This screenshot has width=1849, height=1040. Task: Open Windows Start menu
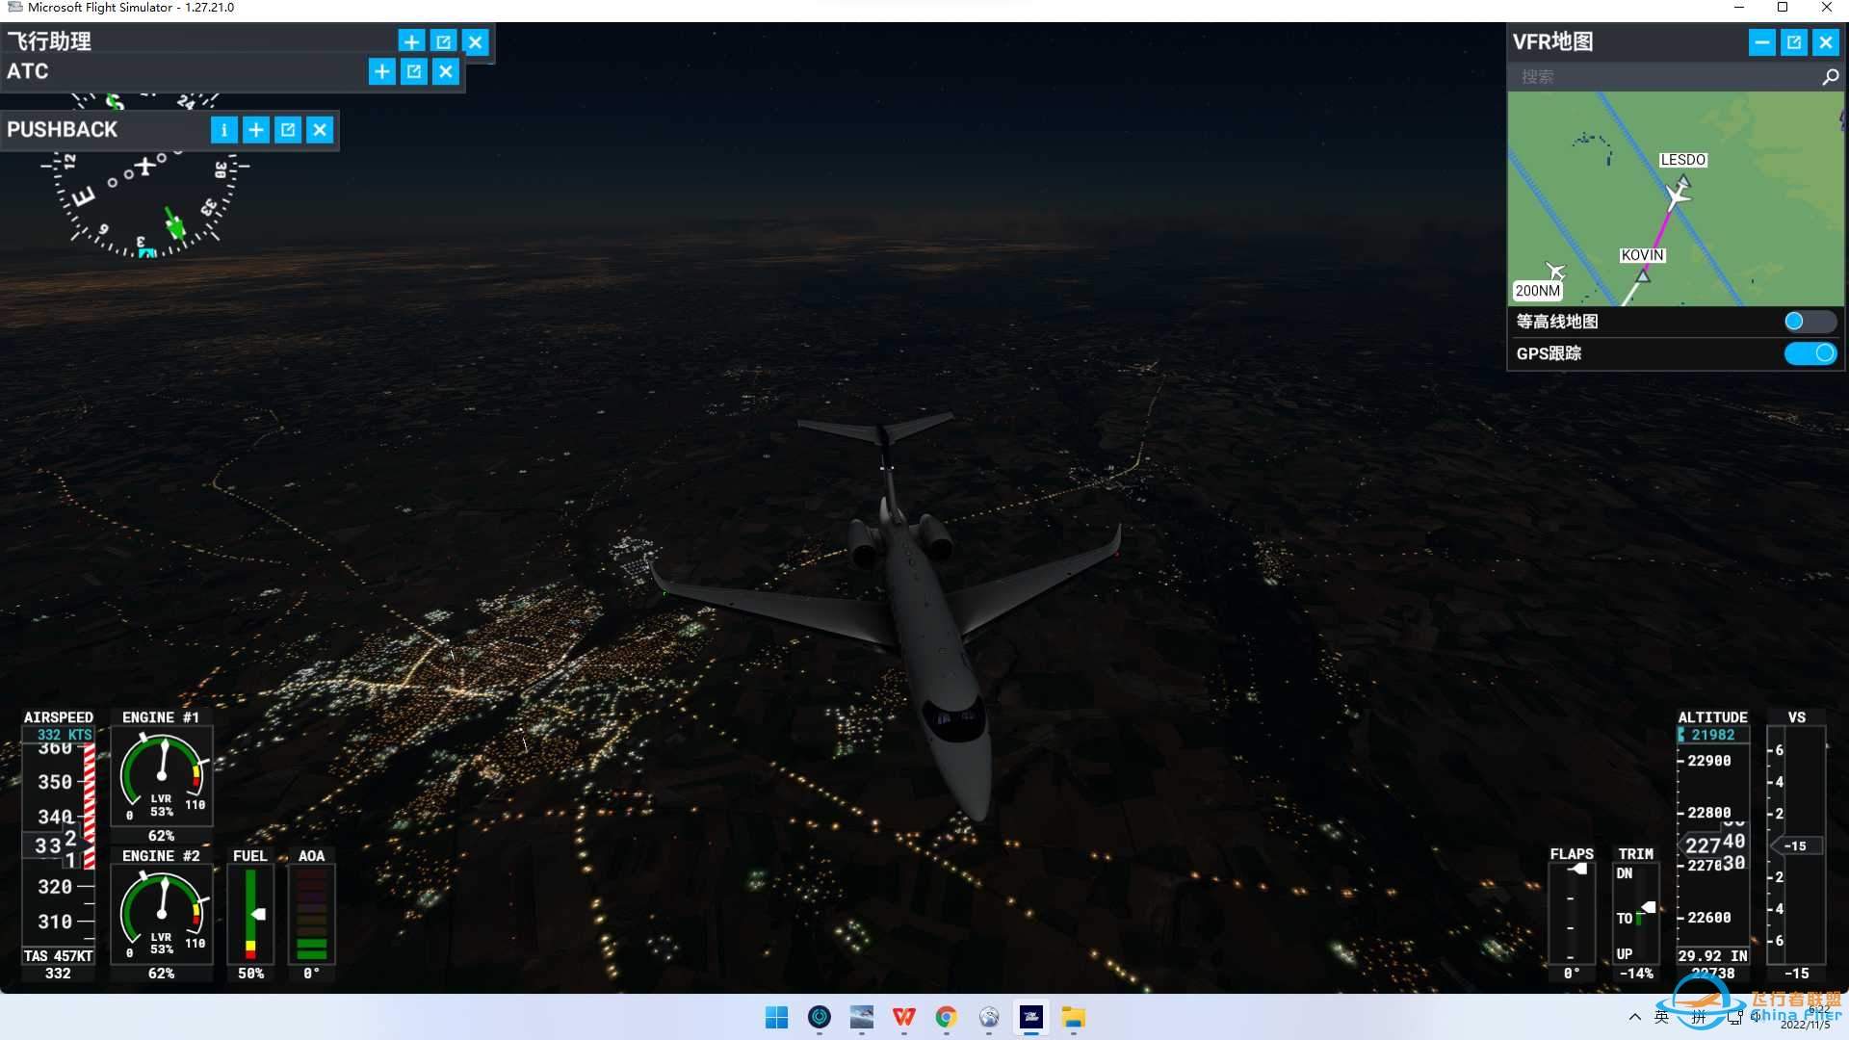(776, 1017)
